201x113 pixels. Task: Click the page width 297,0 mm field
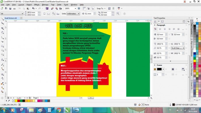click(32, 12)
